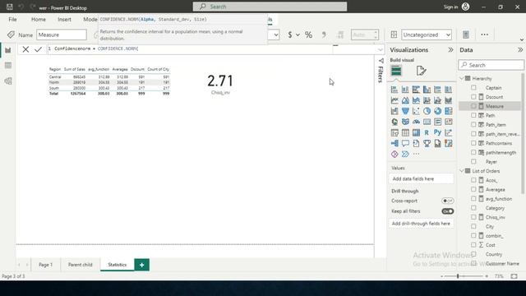The image size is (526, 296).
Task: Decrease zoom with minus button
Action: 442,276
